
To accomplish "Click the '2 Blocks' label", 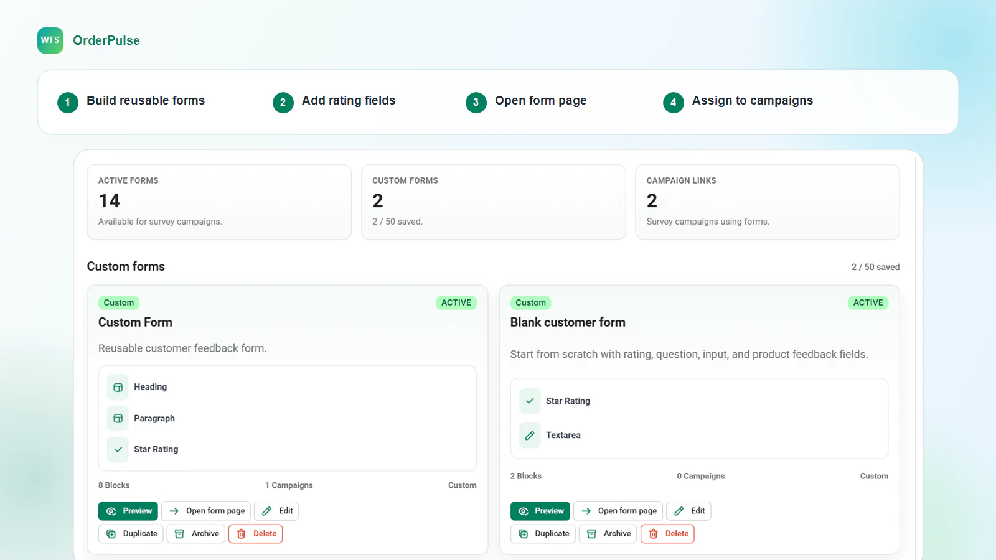I will coord(526,476).
